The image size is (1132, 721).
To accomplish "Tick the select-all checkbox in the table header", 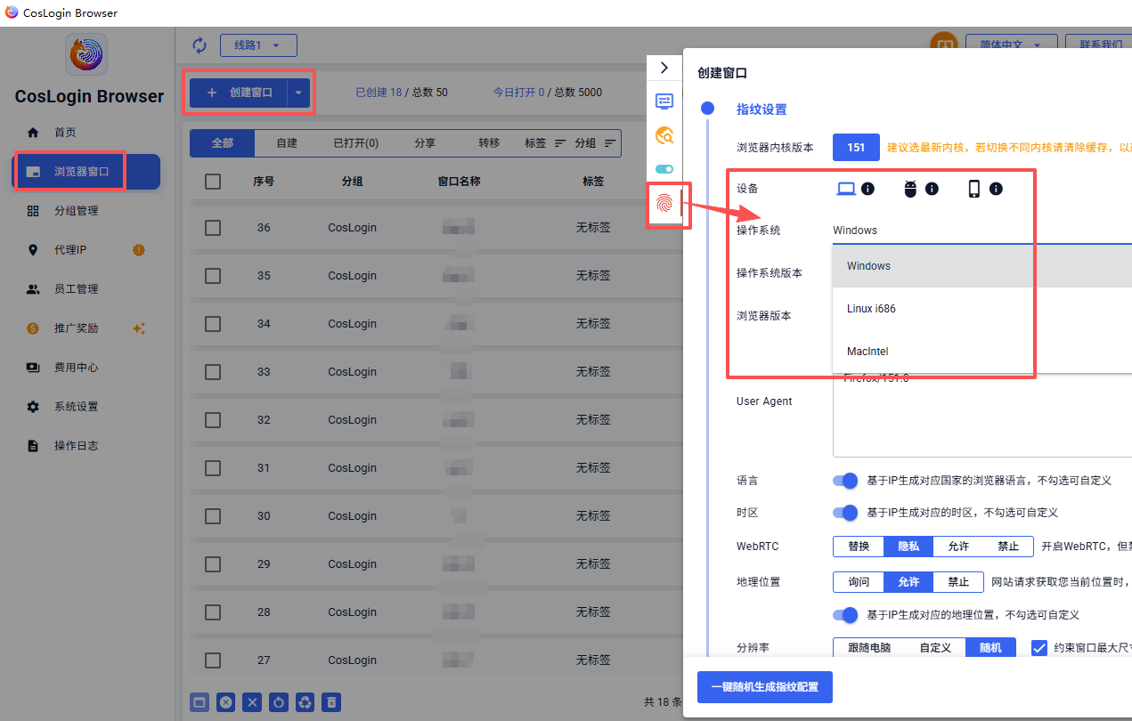I will (213, 182).
